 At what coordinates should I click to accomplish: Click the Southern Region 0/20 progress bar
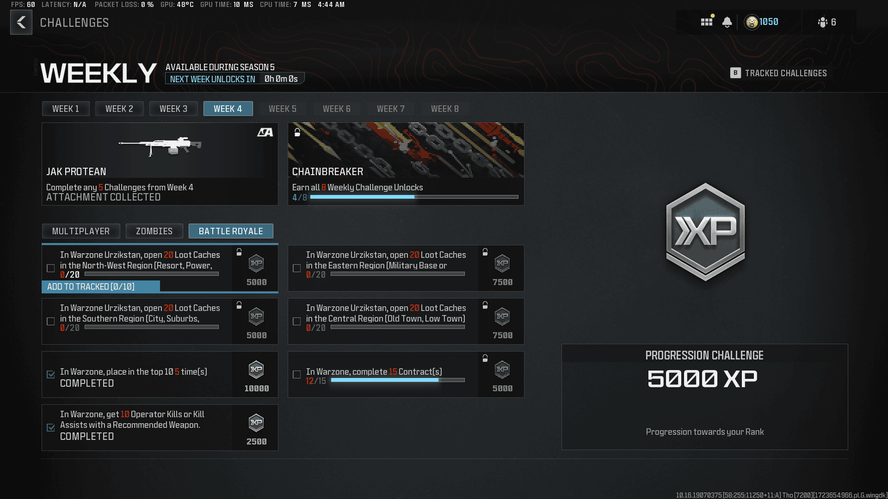coord(151,327)
